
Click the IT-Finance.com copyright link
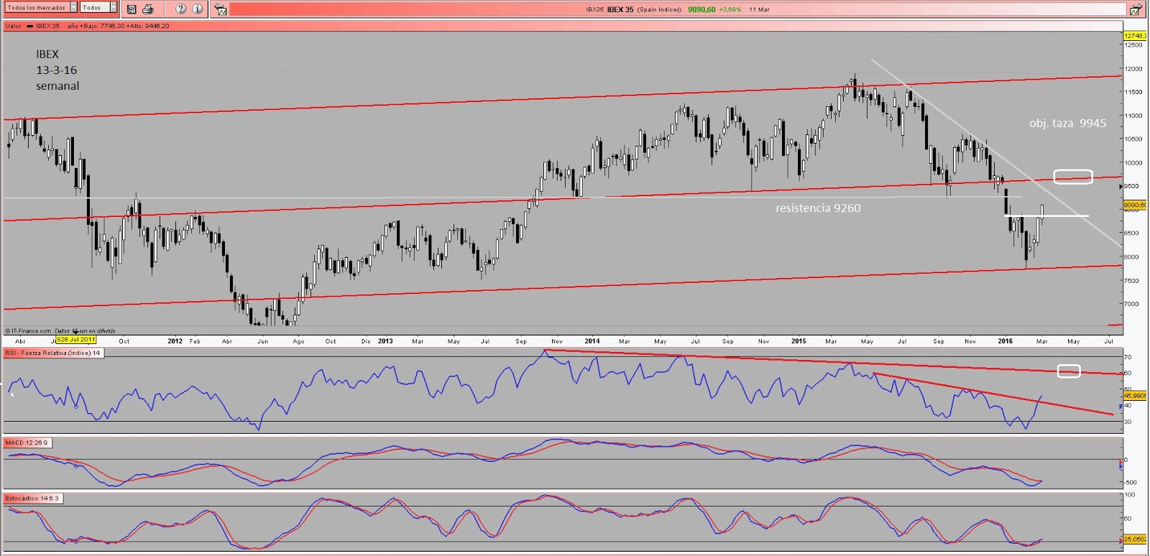pyautogui.click(x=28, y=331)
